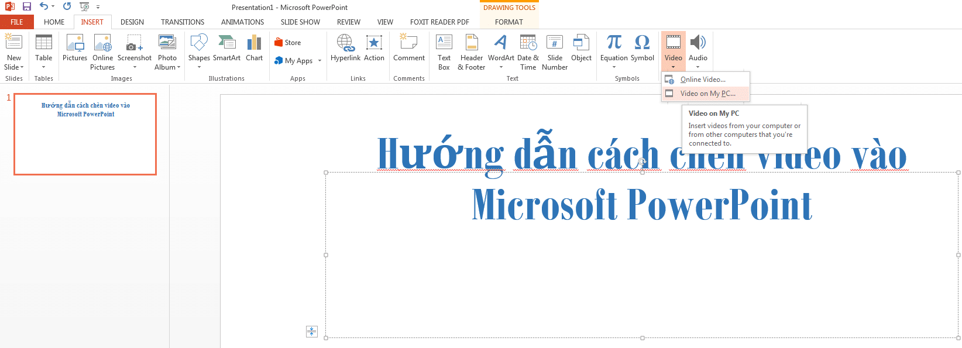Click the Audio speaker icon
The image size is (962, 348).
pyautogui.click(x=698, y=43)
